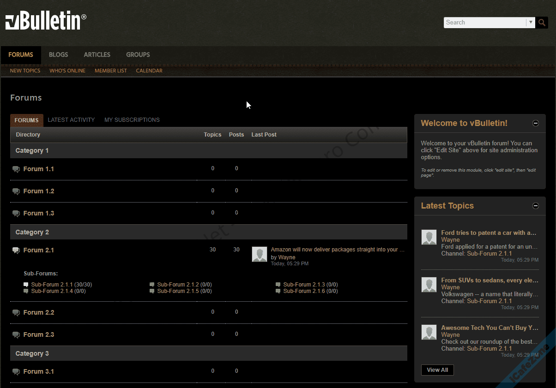Click avatar beside Ford patent topic
556x388 pixels.
[x=429, y=237]
